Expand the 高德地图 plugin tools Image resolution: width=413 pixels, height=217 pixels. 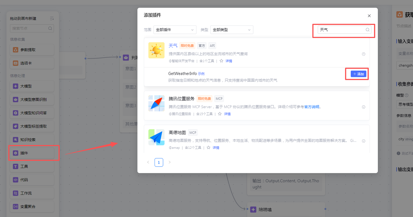pos(363,141)
